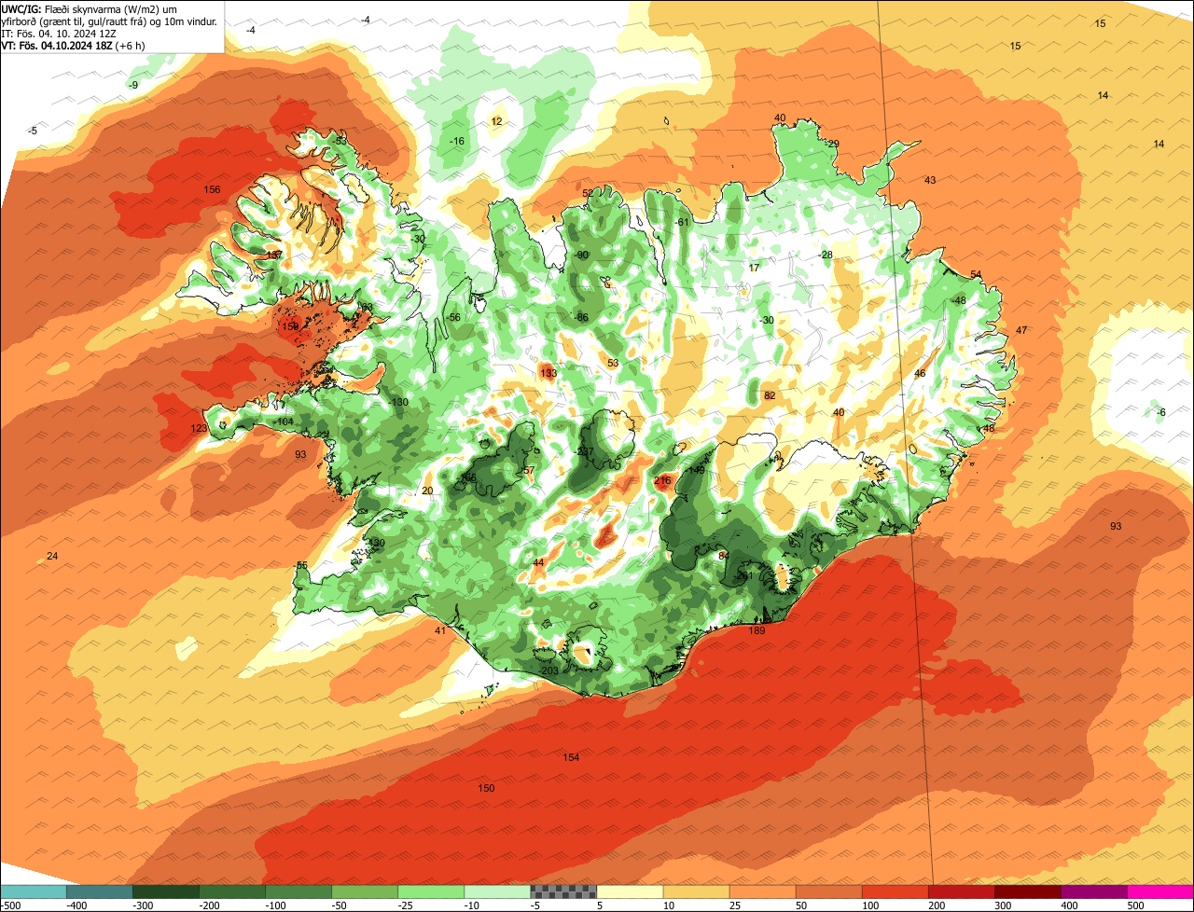Click the map value '44' in the southern interior
The height and width of the screenshot is (912, 1194).
538,563
